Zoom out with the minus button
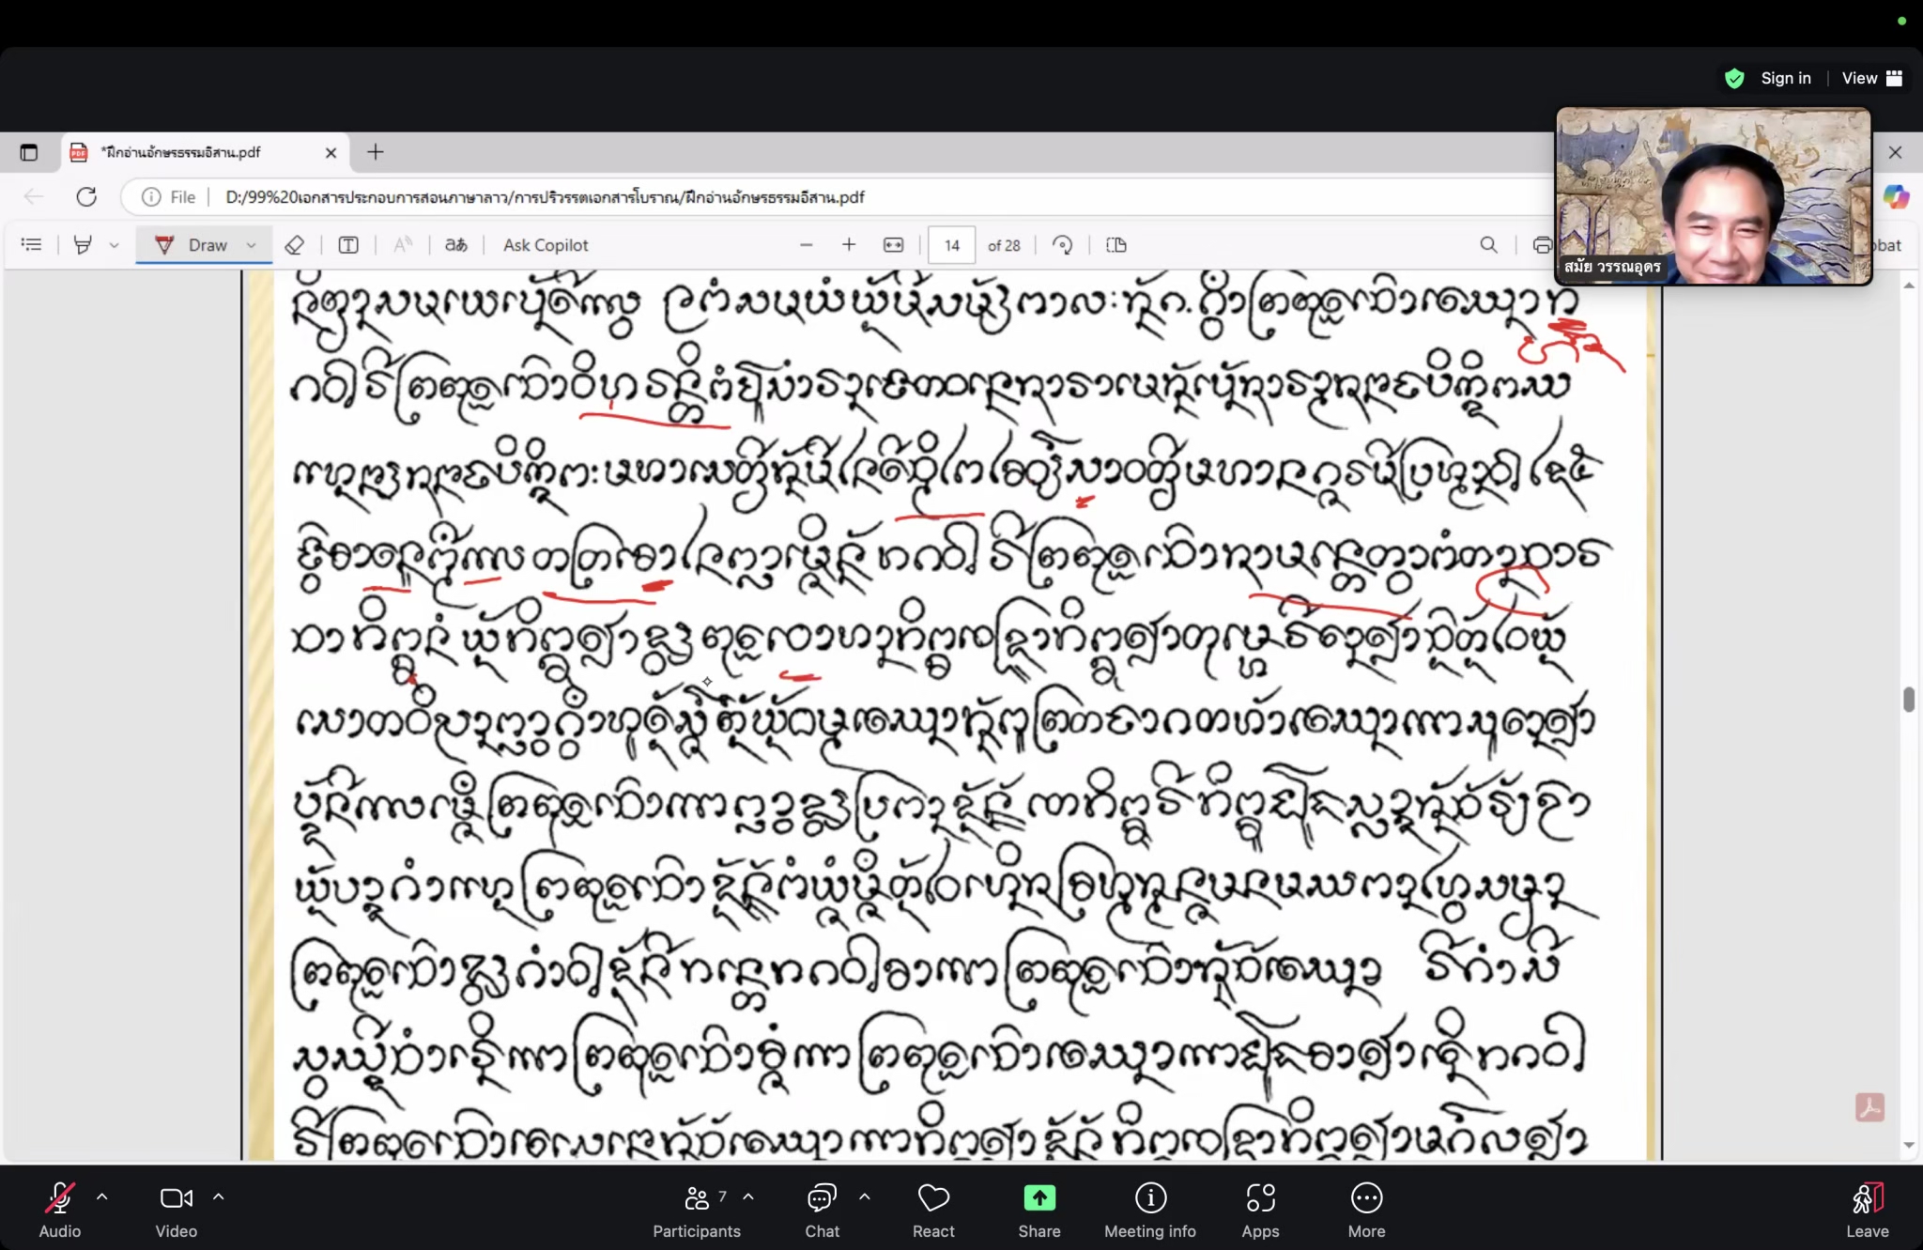The height and width of the screenshot is (1250, 1923). click(x=806, y=245)
